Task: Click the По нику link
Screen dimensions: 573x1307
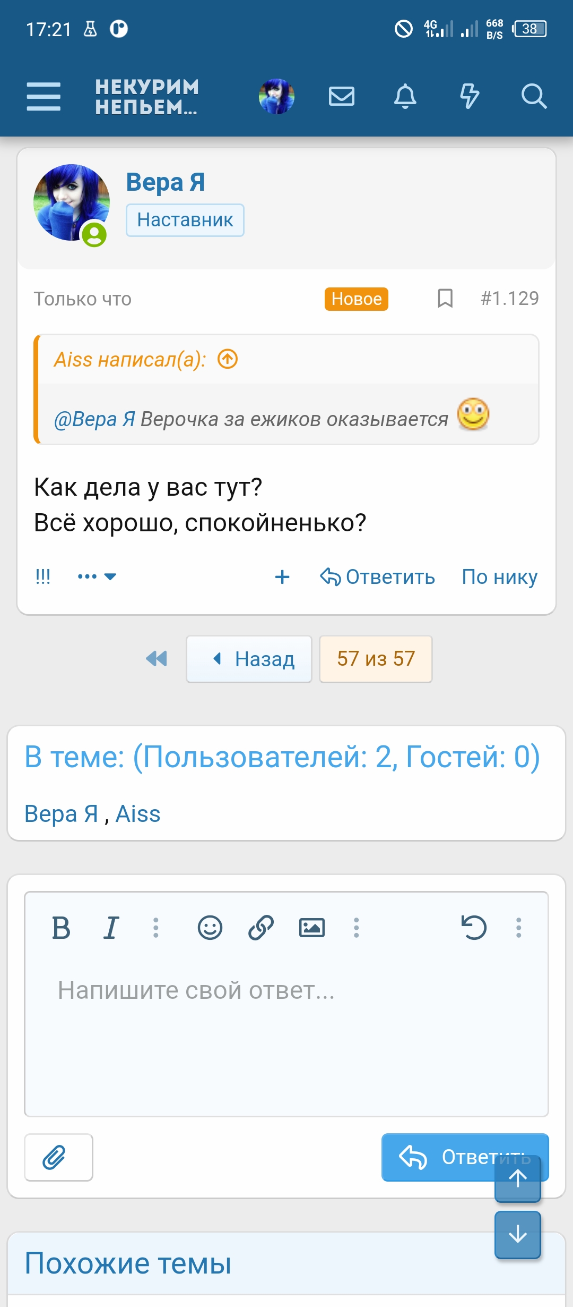Action: click(x=499, y=577)
